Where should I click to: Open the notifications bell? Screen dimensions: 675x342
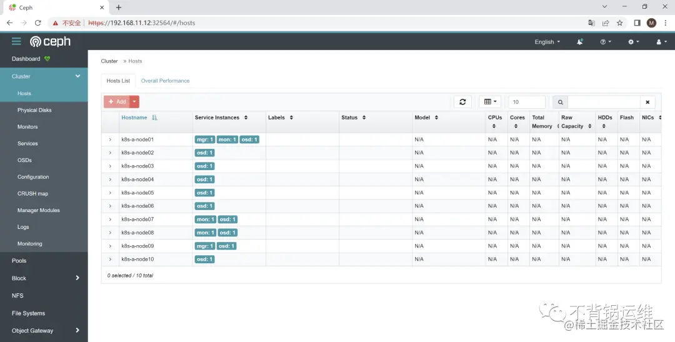pyautogui.click(x=580, y=42)
